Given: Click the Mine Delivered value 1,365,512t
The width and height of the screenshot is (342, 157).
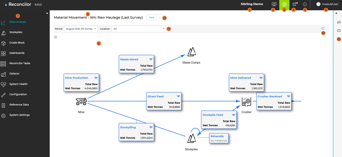Looking at the screenshot, I should click(257, 88).
